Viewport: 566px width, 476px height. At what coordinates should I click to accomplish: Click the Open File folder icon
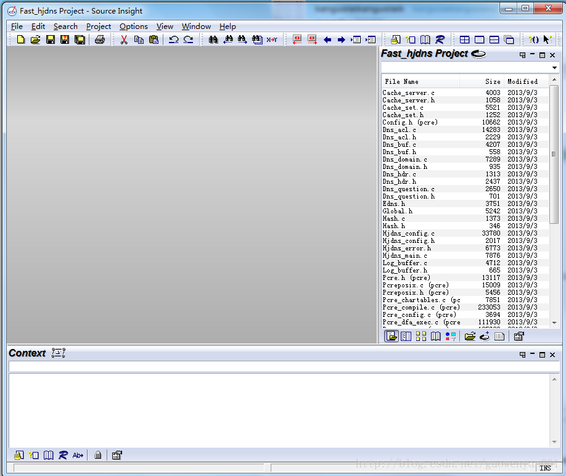pos(35,39)
